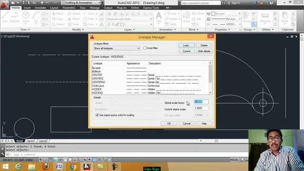Click the Insert block tool
The height and width of the screenshot is (171, 304).
[x=186, y=17]
